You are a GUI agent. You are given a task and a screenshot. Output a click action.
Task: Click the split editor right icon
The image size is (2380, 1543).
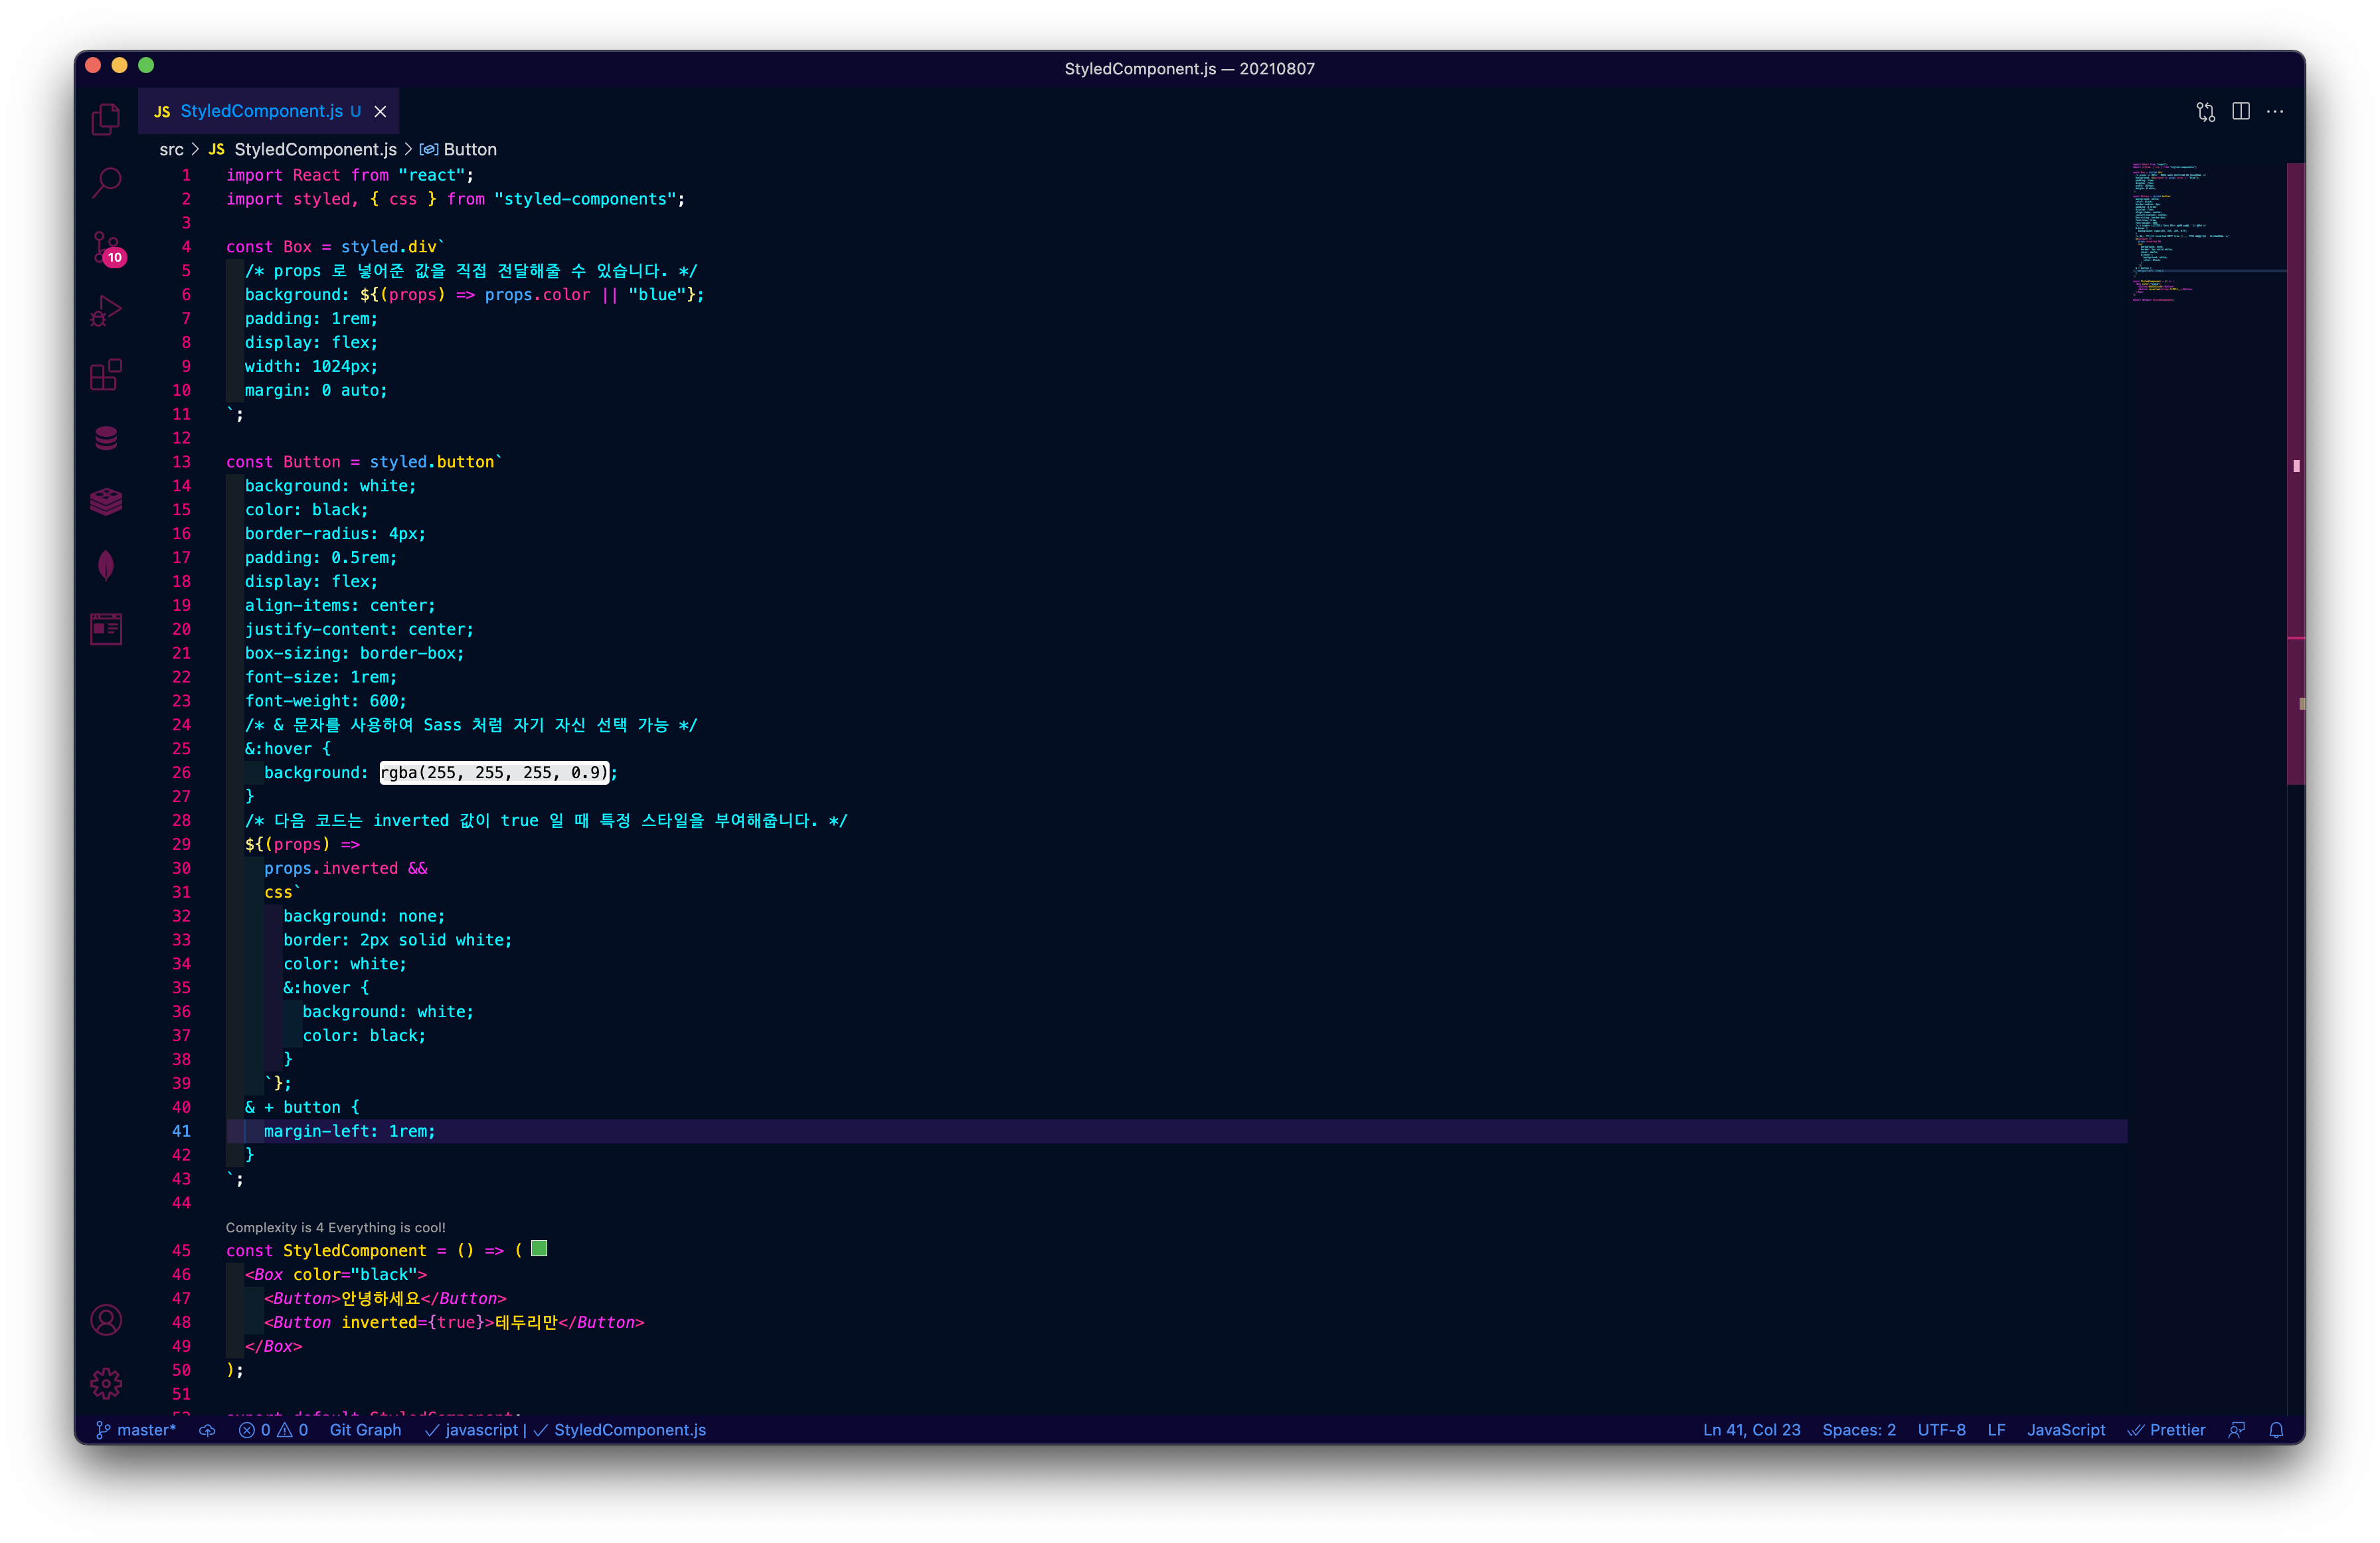click(2241, 111)
